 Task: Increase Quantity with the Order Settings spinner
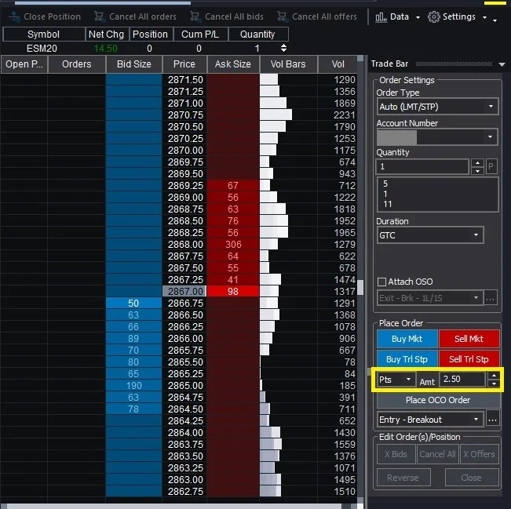477,163
